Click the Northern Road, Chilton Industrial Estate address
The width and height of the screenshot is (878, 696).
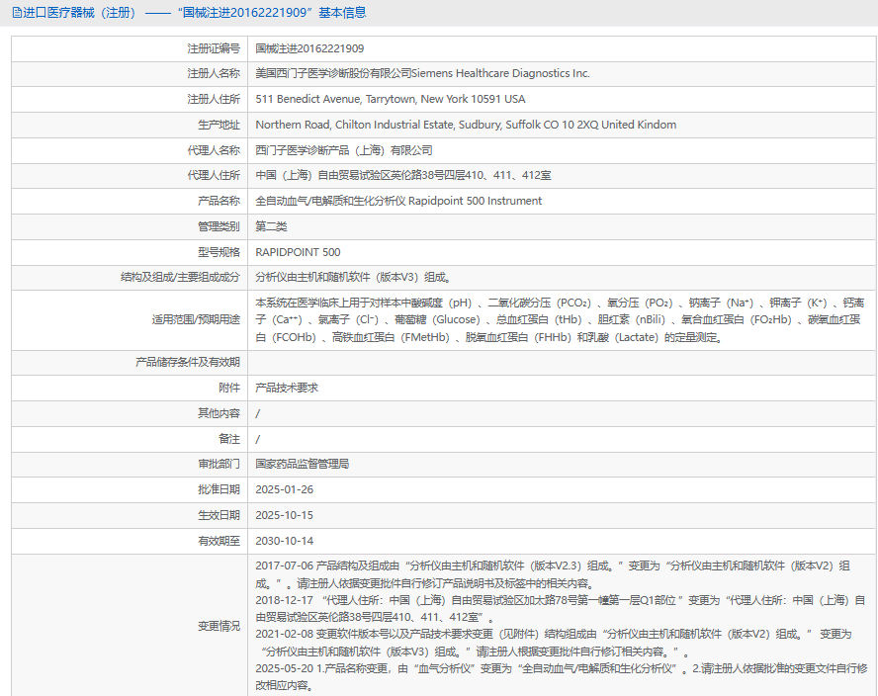466,125
